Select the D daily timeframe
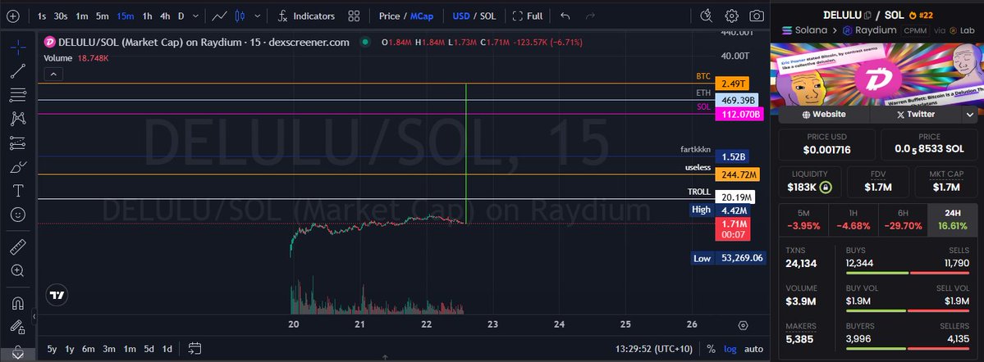 [181, 16]
